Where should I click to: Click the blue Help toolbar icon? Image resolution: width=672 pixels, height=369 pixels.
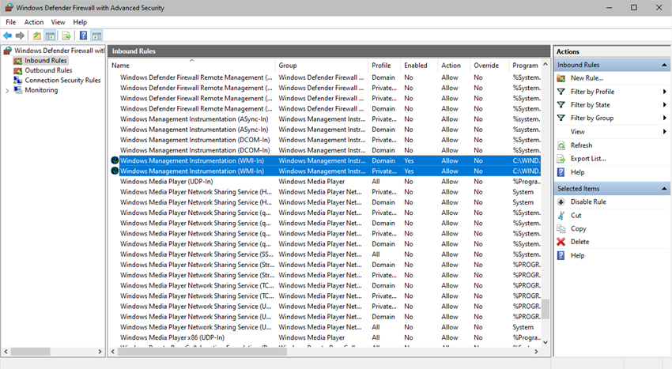click(83, 36)
